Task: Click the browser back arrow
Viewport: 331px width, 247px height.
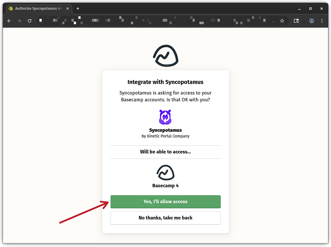Action: pyautogui.click(x=9, y=21)
